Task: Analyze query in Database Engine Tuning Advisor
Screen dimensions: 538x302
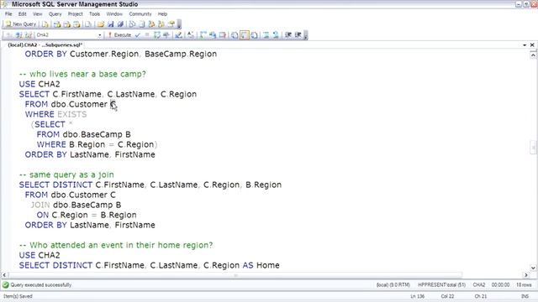Action: pos(166,35)
